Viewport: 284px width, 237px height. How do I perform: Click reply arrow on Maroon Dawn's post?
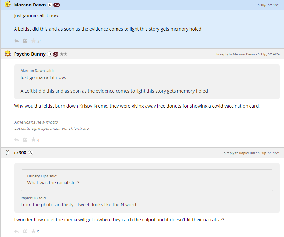[17, 41]
